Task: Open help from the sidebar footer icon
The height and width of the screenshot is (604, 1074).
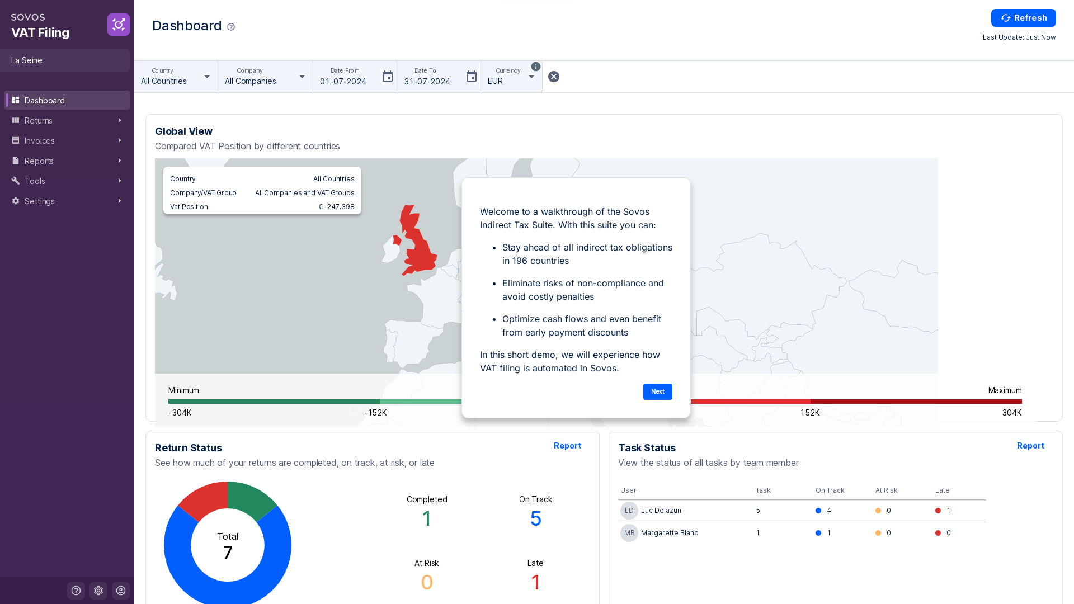Action: pos(76,591)
